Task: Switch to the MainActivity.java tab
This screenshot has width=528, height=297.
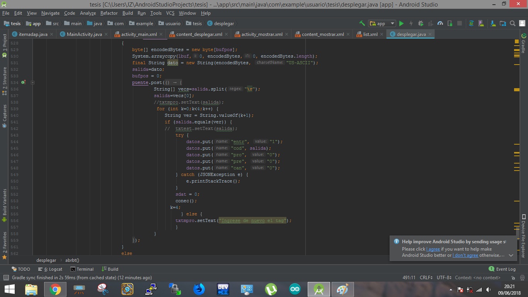Action: coord(84,34)
